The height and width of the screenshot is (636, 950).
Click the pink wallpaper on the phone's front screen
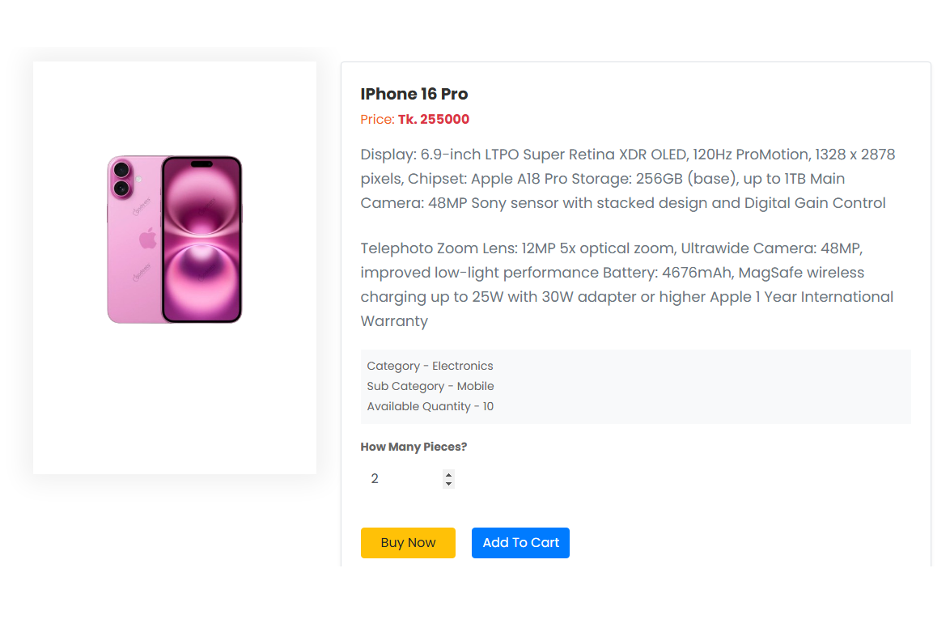201,242
